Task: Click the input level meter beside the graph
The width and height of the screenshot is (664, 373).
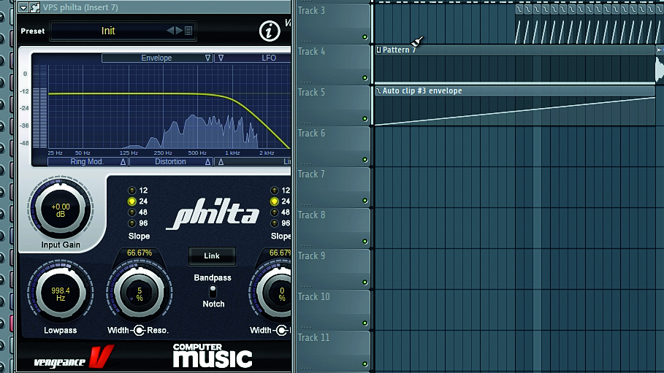Action: click(x=40, y=107)
